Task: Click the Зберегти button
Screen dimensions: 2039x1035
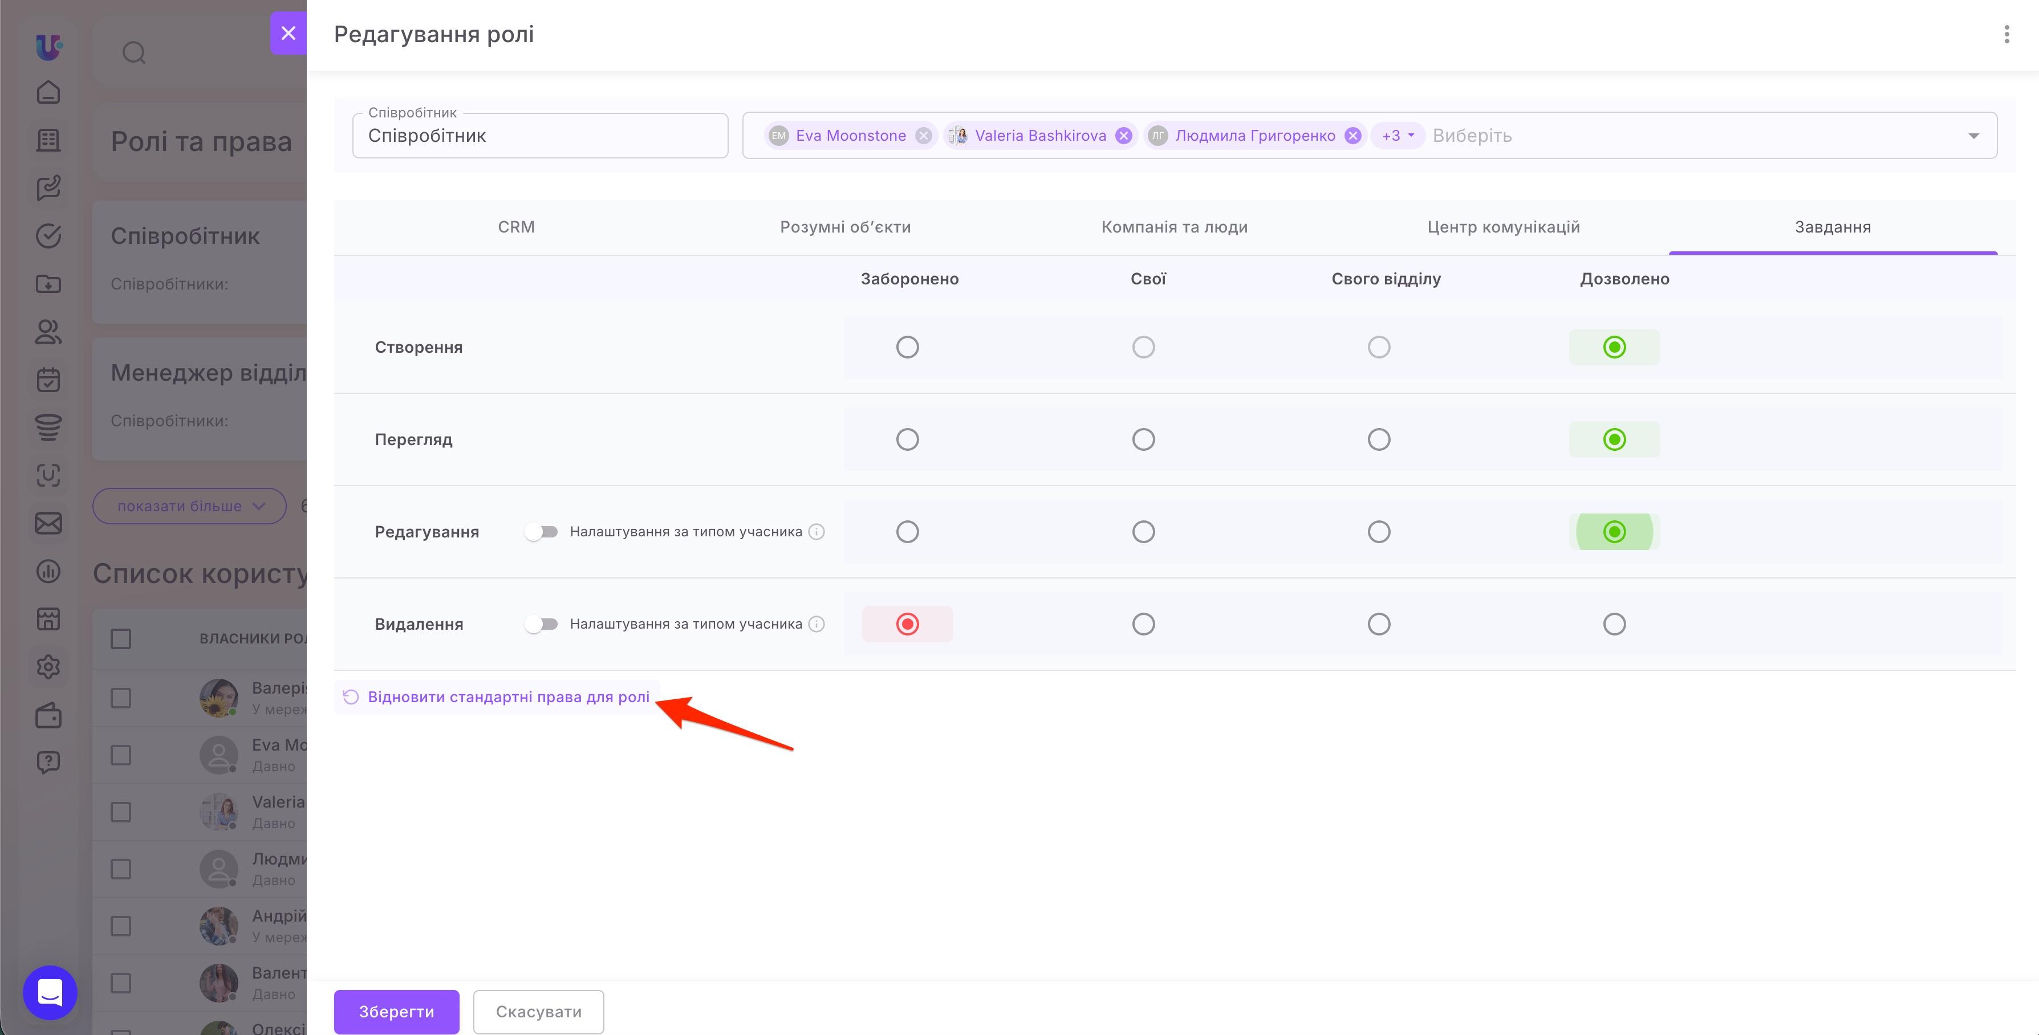Action: 396,1011
